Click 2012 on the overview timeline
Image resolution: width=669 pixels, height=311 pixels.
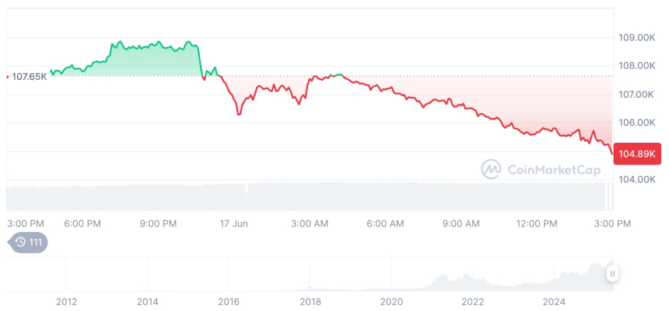(x=66, y=302)
